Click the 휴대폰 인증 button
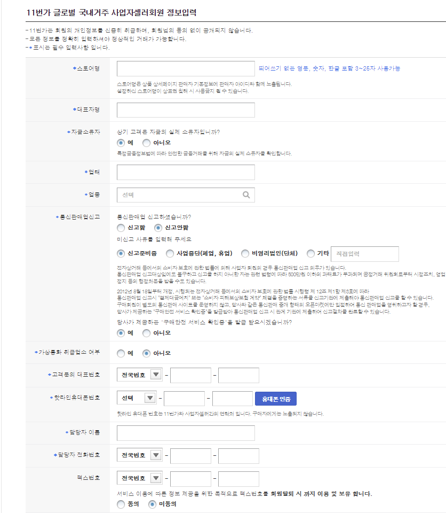The width and height of the screenshot is (446, 513). coord(276,399)
